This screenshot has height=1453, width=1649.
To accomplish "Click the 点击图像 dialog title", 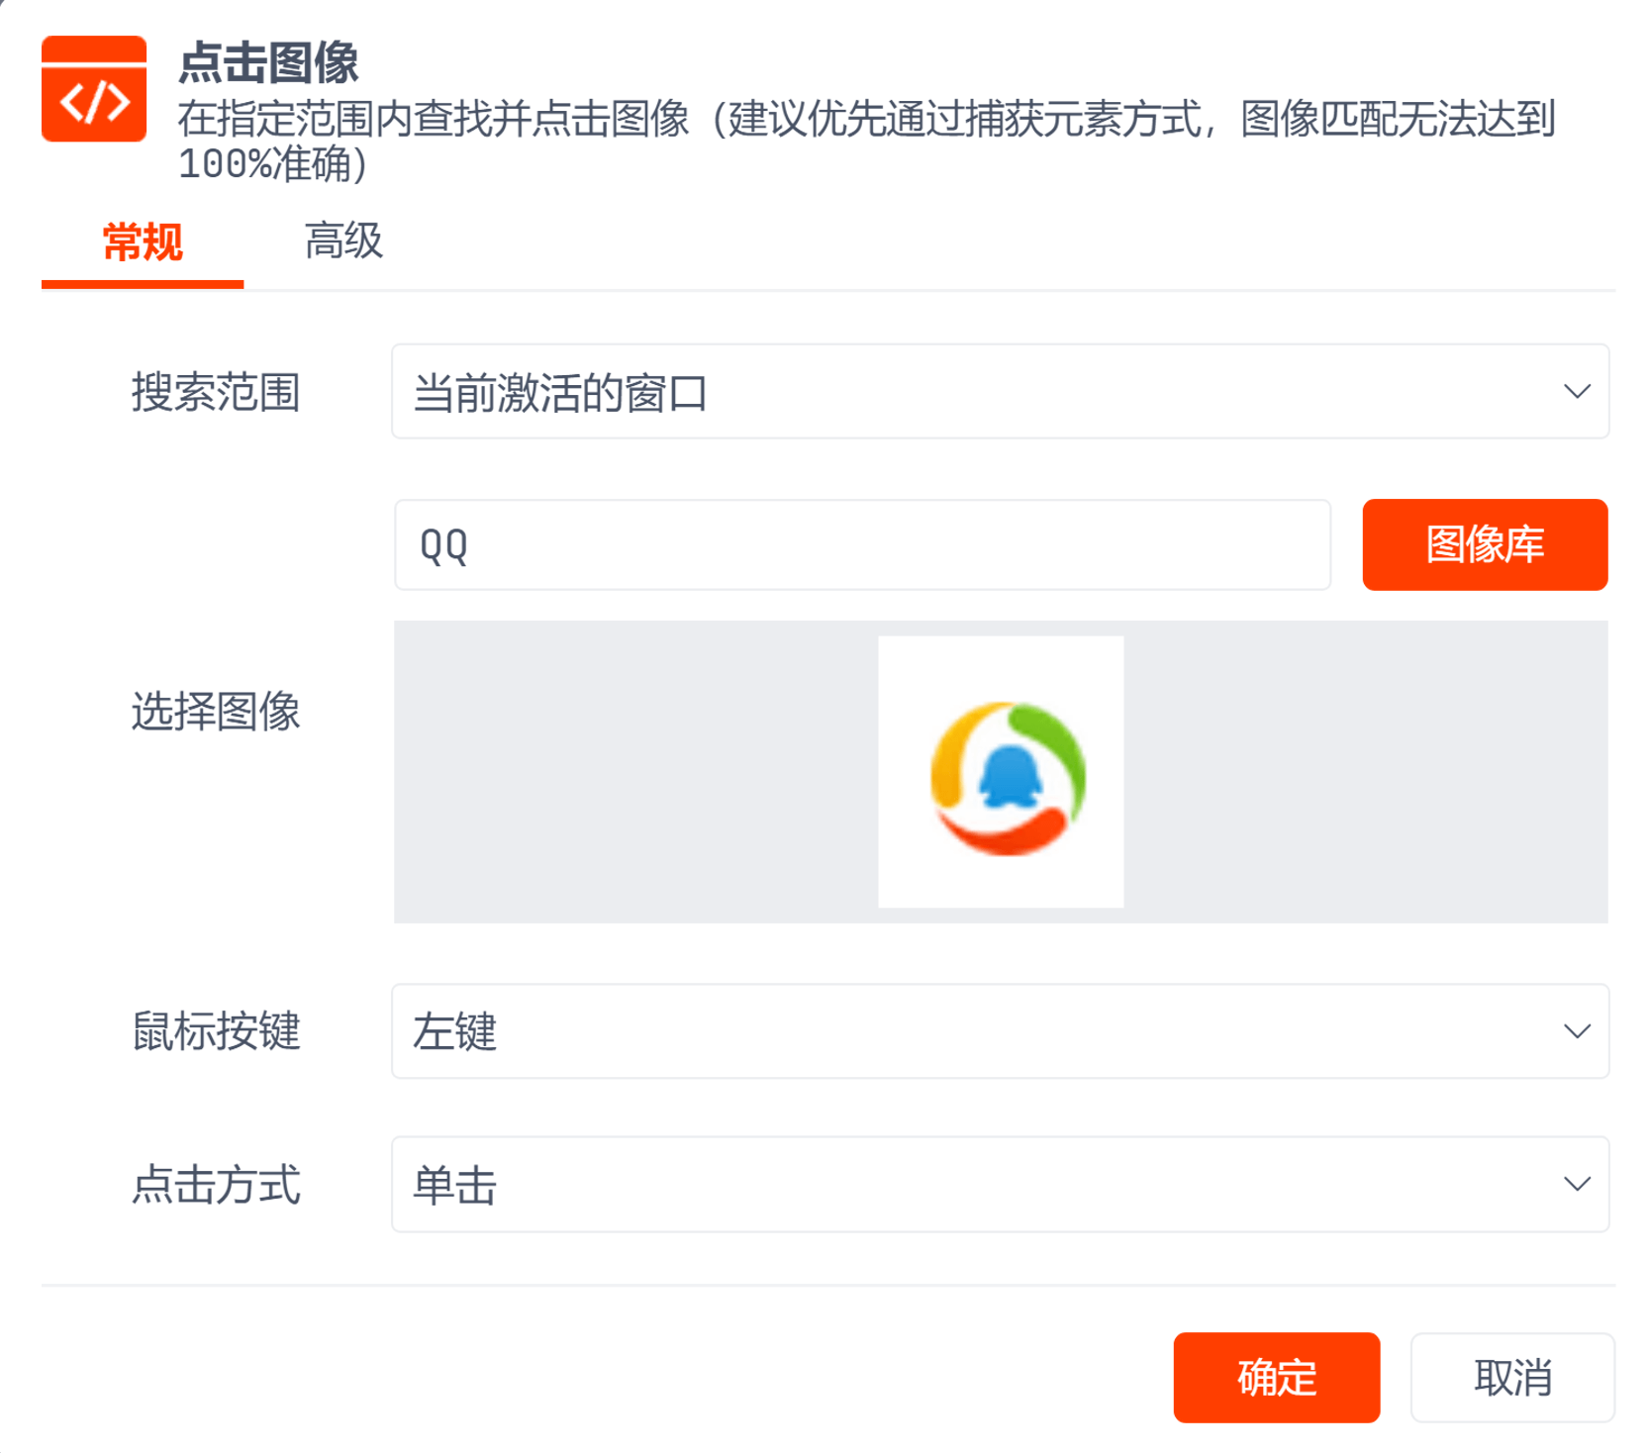I will (268, 63).
